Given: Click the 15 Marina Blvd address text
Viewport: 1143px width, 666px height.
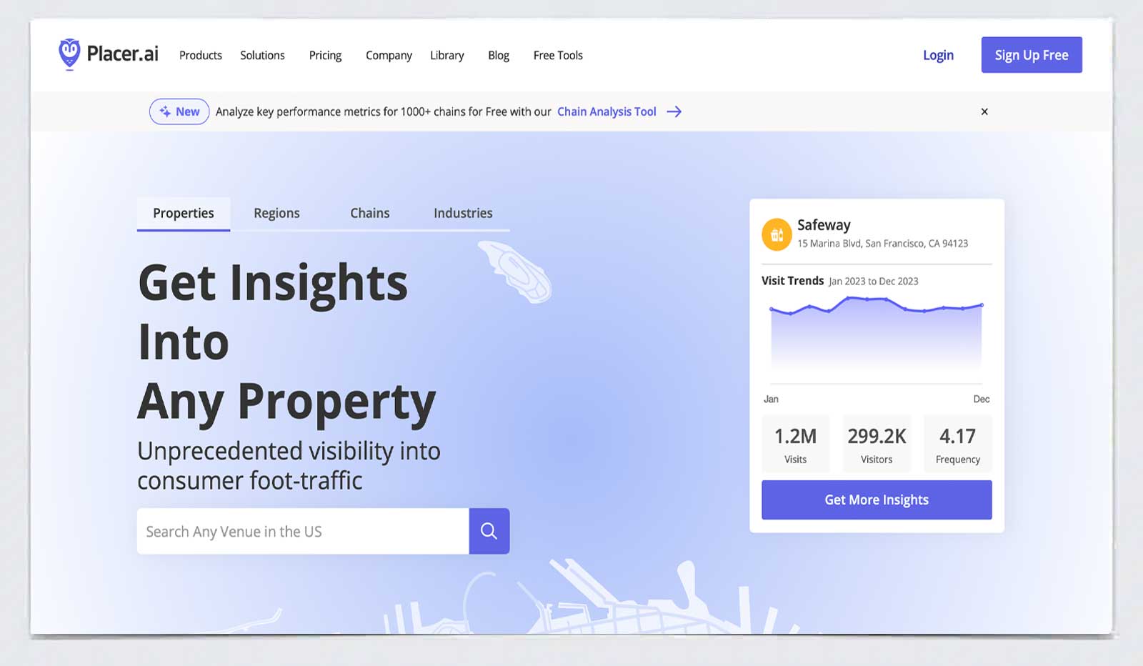Looking at the screenshot, I should (x=882, y=244).
